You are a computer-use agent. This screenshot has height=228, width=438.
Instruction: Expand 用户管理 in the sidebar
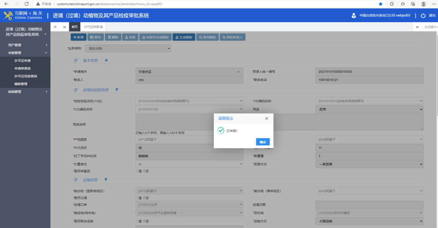25,45
